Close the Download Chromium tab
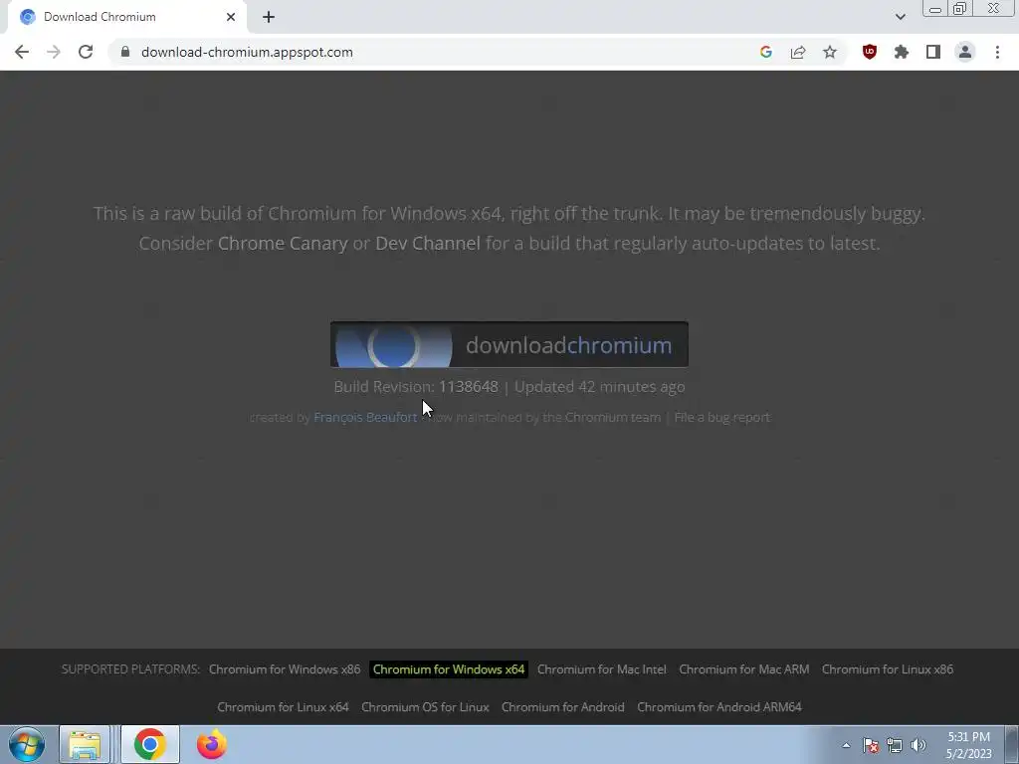This screenshot has width=1019, height=764. pyautogui.click(x=231, y=17)
